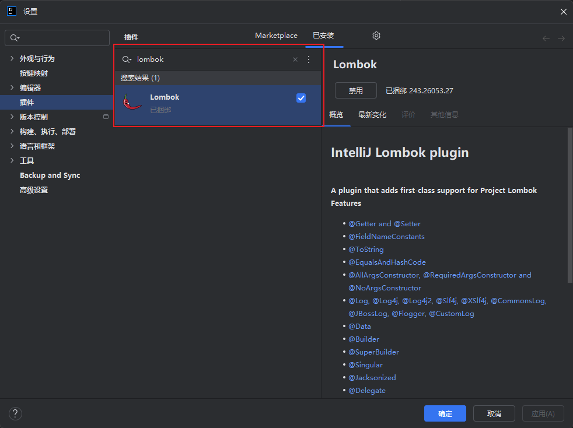Focus the settings search field
The width and height of the screenshot is (573, 428).
[x=57, y=38]
